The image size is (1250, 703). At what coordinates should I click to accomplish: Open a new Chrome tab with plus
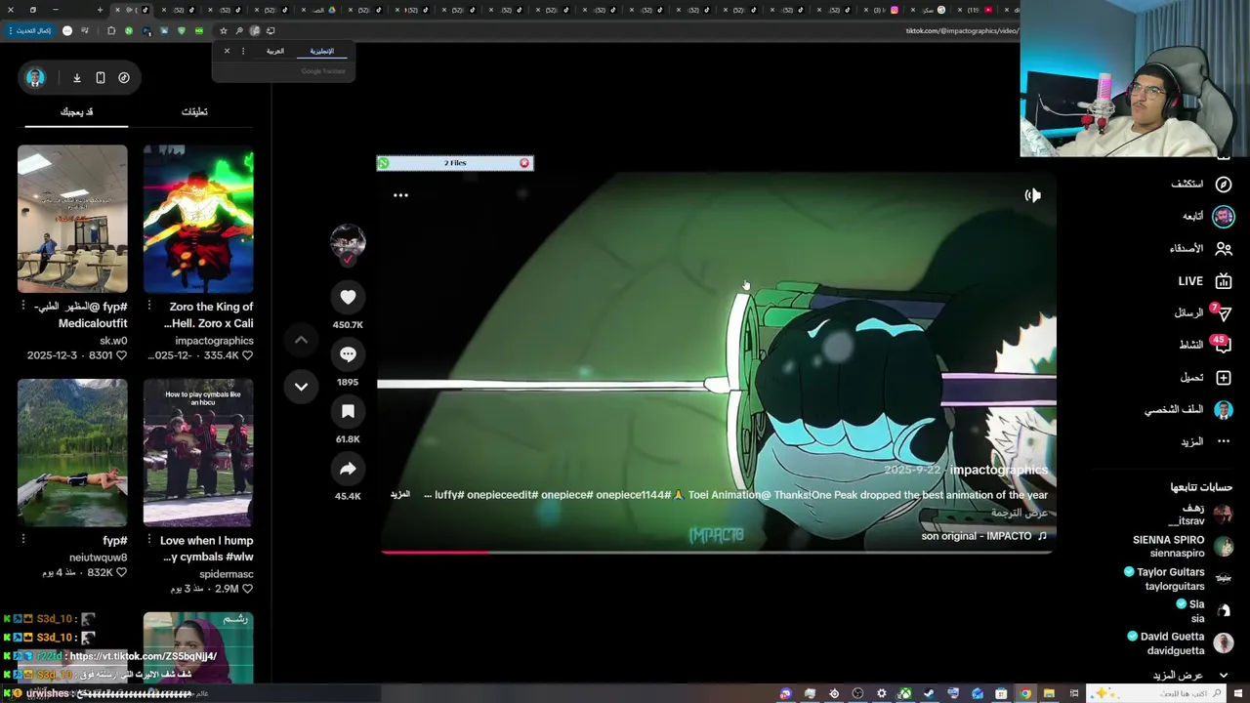[100, 10]
